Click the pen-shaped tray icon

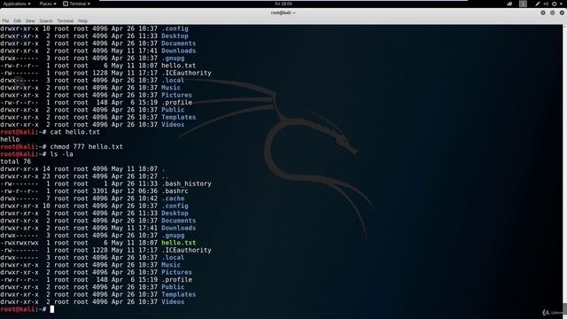point(538,4)
